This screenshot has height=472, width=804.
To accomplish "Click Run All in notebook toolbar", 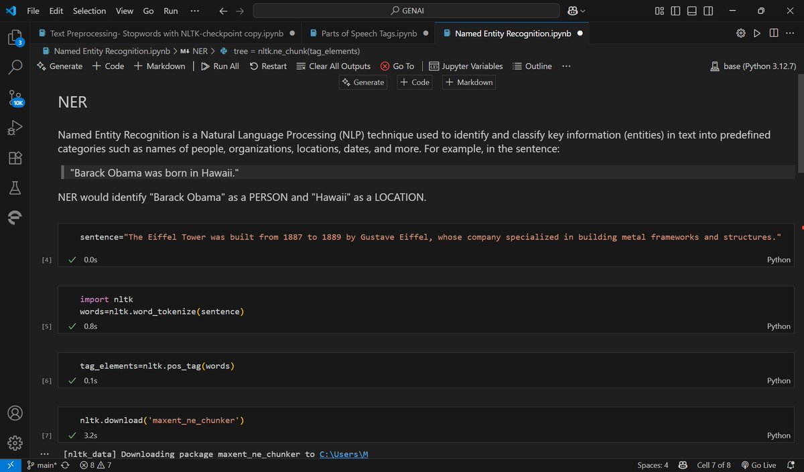I will pos(220,66).
